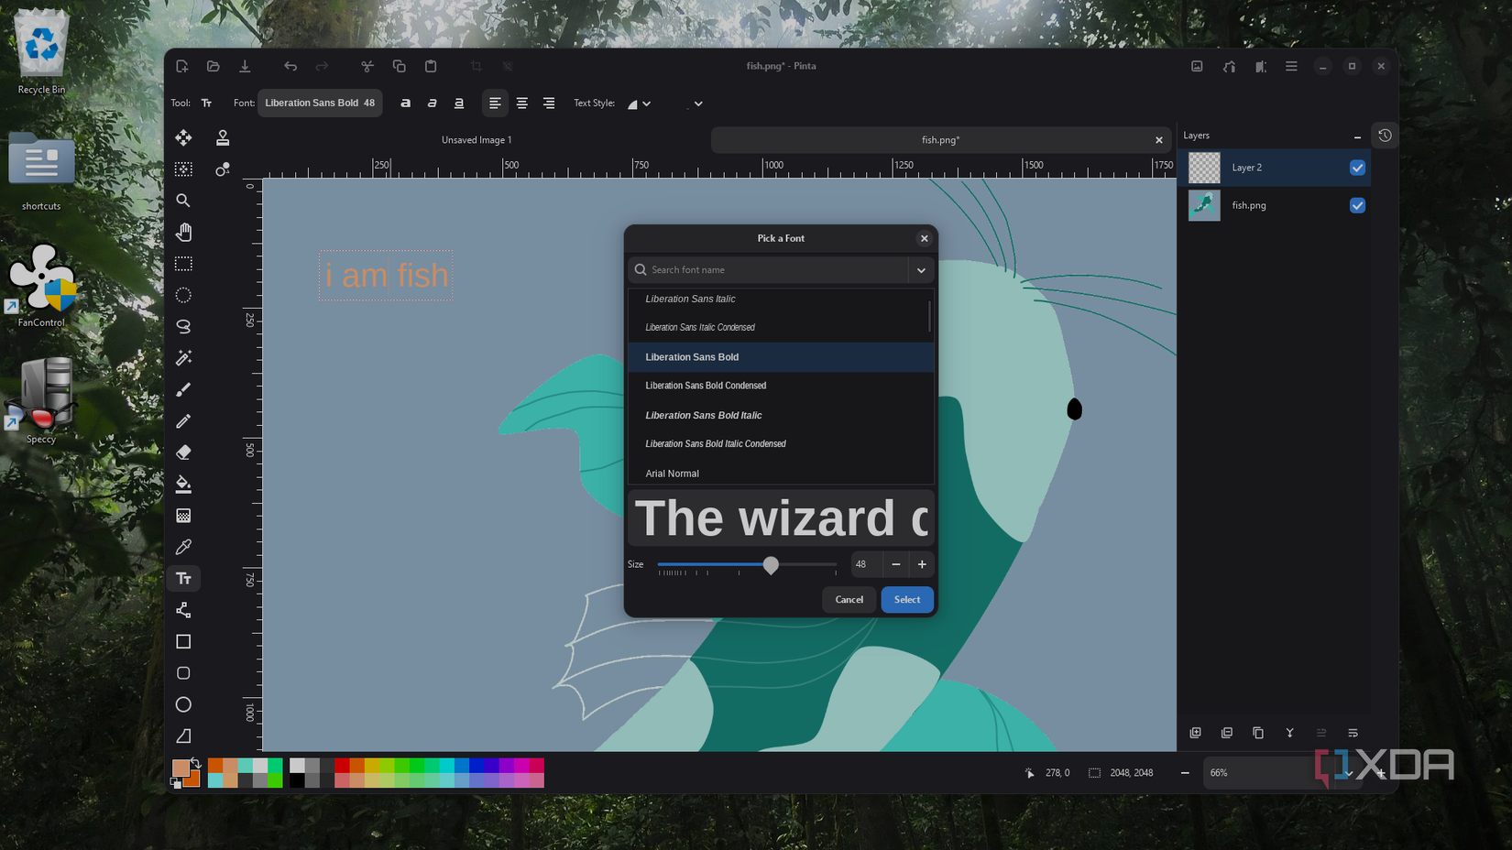The image size is (1512, 850).
Task: Select the Zoom magnifier tool
Action: tap(183, 201)
